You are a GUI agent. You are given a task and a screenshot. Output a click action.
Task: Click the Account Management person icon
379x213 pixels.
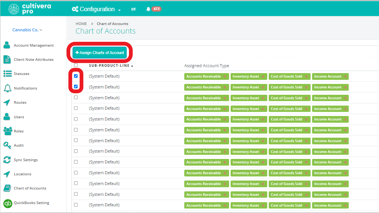coord(7,45)
